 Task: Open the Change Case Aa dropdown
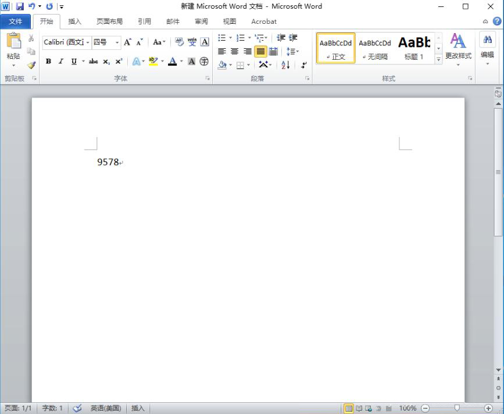[159, 42]
